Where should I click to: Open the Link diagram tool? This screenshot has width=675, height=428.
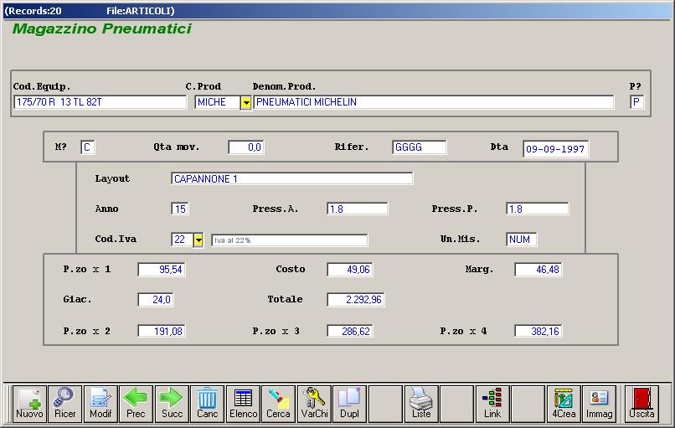click(492, 403)
